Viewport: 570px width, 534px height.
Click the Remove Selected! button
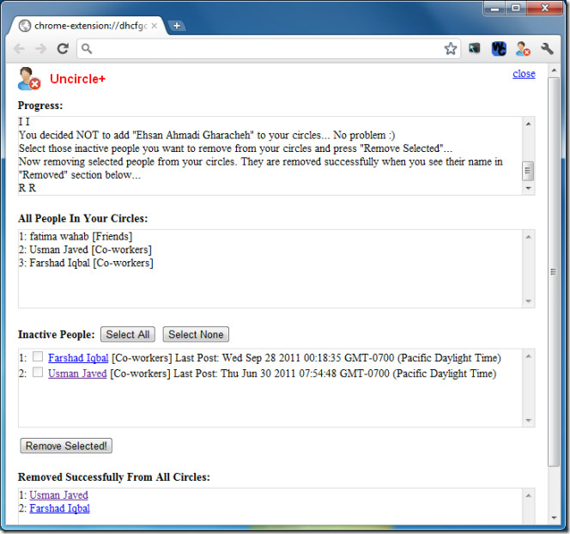pos(66,446)
